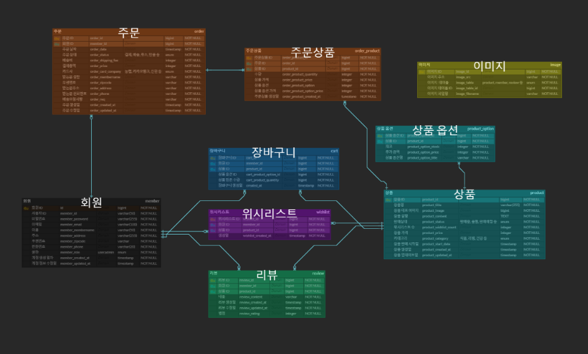588x354 pixels.
Task: Select the primary key icon beside order_id
Action: [57, 39]
